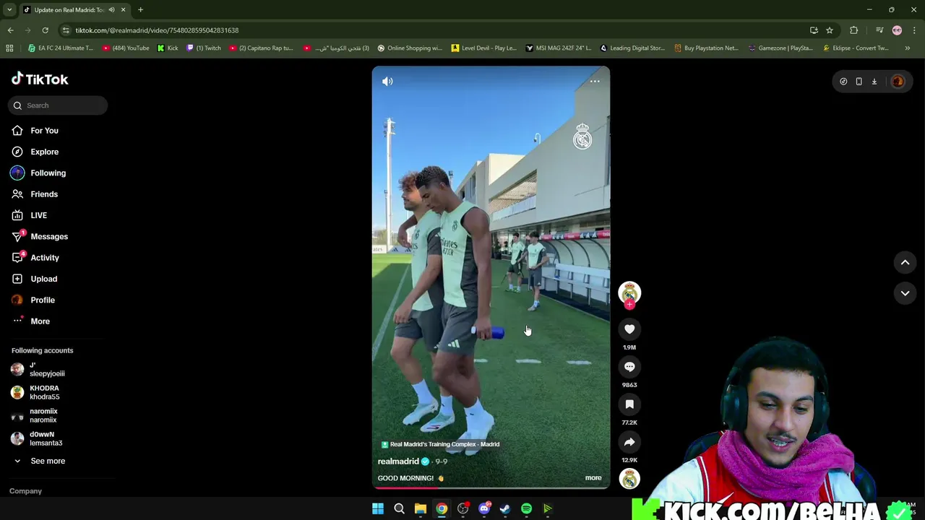Open the Chrome apps grid in bookmarks bar
Image resolution: width=925 pixels, height=520 pixels.
click(x=9, y=48)
